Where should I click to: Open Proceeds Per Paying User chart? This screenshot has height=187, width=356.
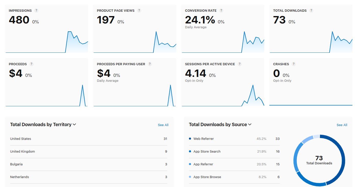pos(135,95)
